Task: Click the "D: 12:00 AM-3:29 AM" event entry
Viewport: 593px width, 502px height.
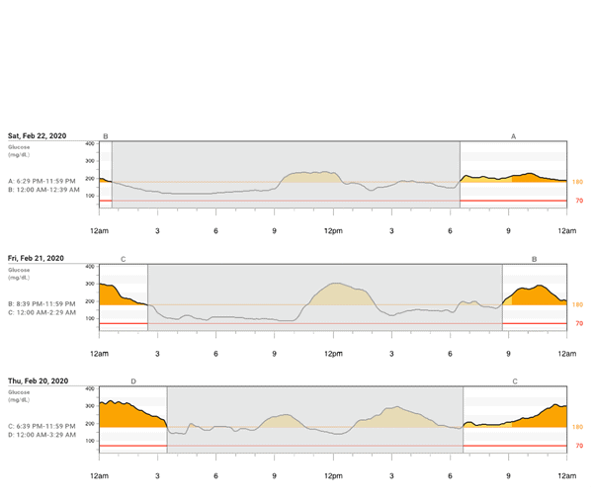Action: 42,435
